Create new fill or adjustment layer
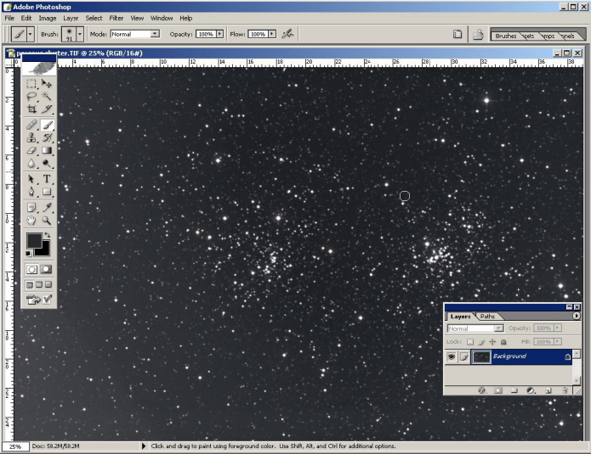The height and width of the screenshot is (454, 591). 531,390
